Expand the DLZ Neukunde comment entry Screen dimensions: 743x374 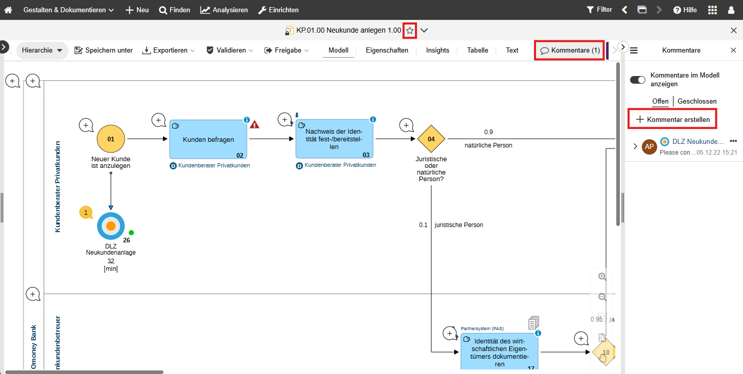635,146
